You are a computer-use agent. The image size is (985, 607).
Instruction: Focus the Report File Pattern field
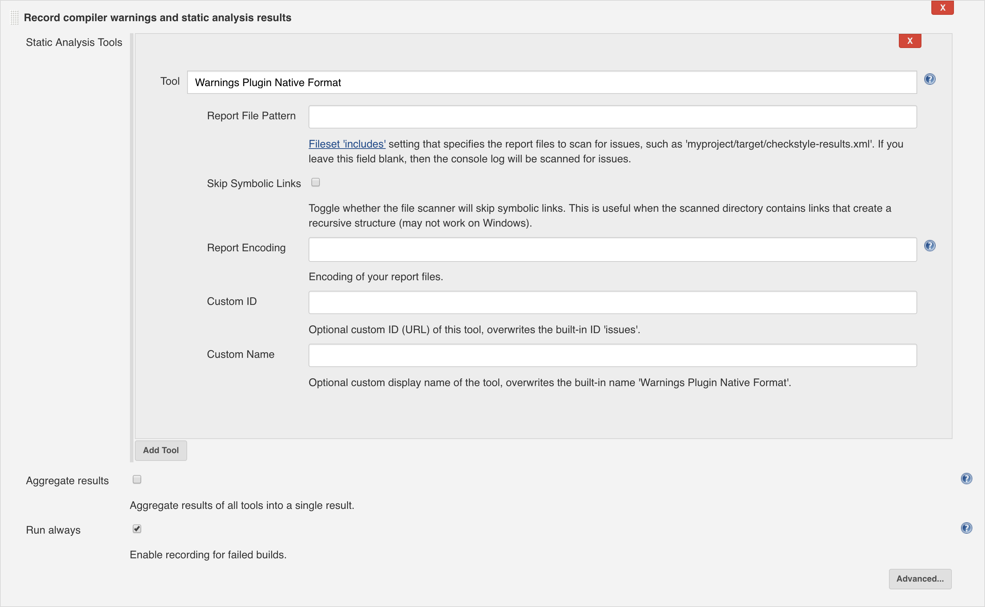pyautogui.click(x=613, y=117)
